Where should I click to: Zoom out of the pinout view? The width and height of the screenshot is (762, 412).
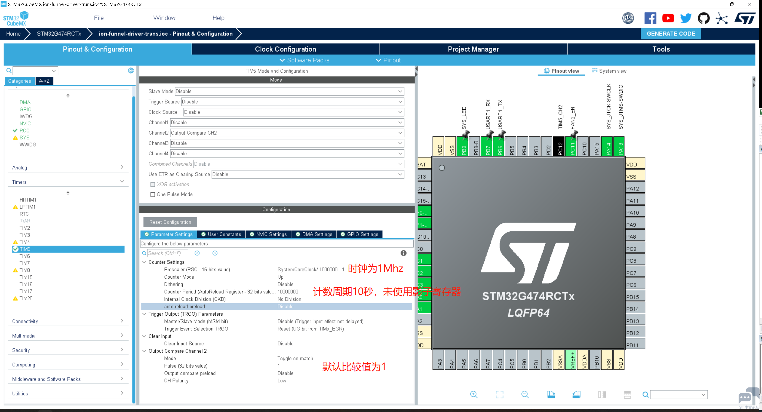click(525, 395)
